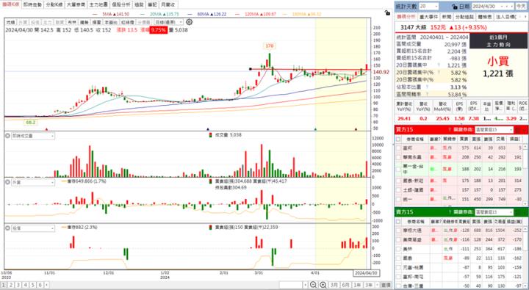Click the lock icon beside 日期
Viewport: 529px width, 290px height.
point(455,7)
